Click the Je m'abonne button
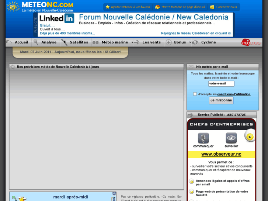This screenshot has width=268, height=201. pyautogui.click(x=221, y=100)
